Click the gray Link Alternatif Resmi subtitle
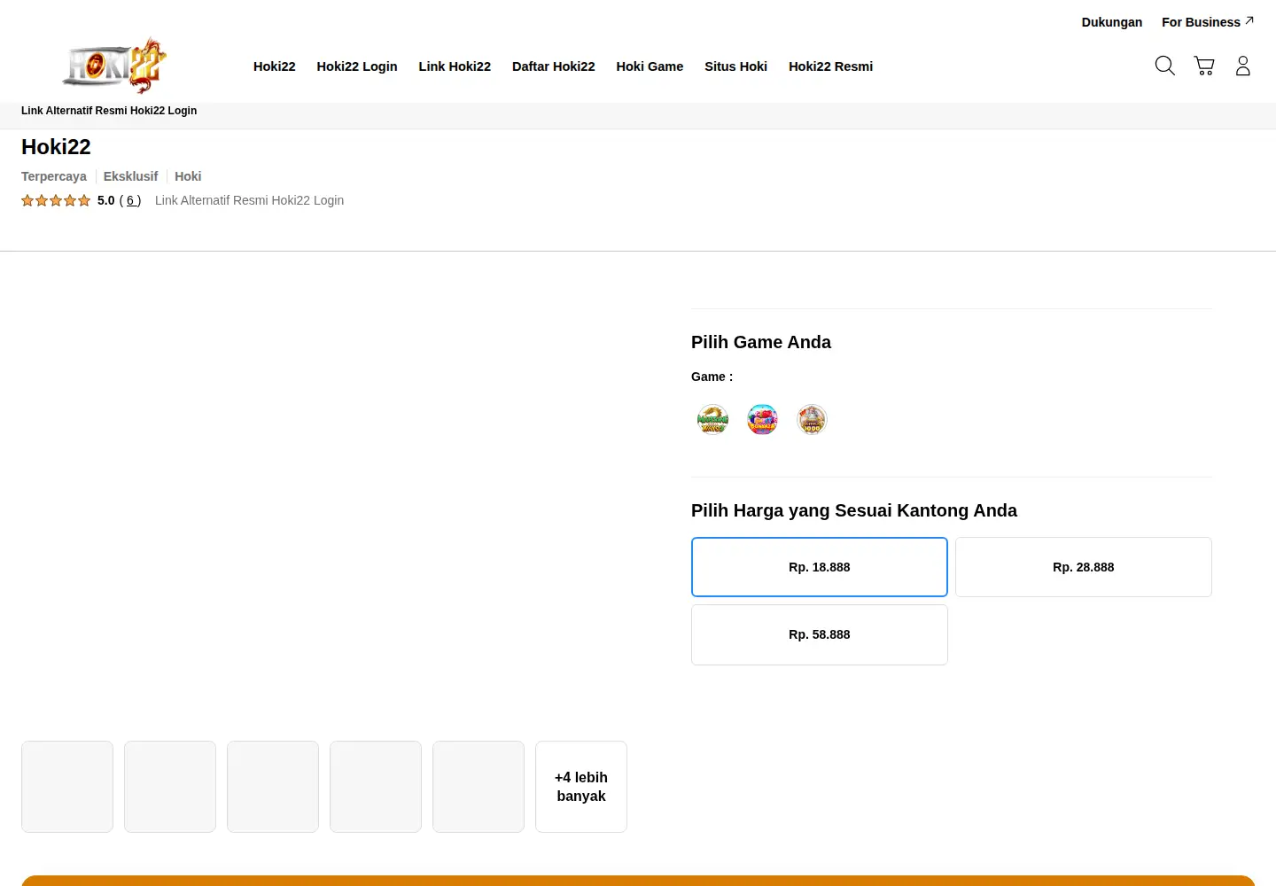 [x=249, y=200]
